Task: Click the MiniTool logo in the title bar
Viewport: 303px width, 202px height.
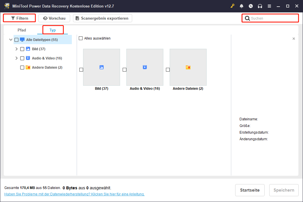Action: click(6, 6)
